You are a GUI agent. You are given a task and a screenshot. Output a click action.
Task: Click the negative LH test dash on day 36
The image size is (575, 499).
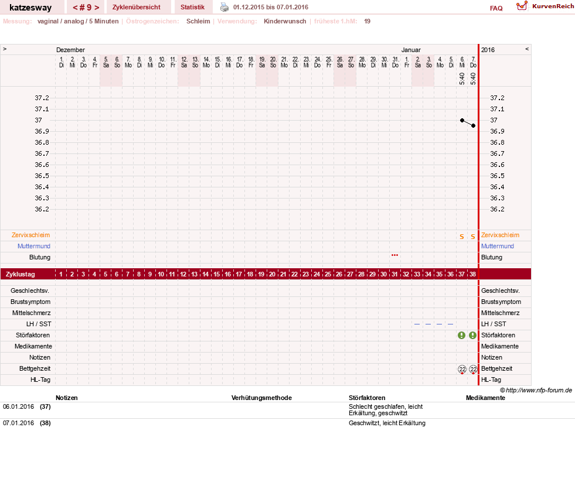click(450, 324)
